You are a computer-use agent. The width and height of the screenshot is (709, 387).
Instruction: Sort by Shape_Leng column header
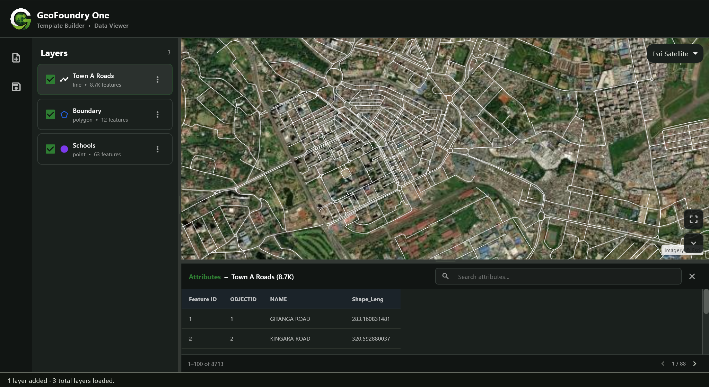[x=367, y=299]
